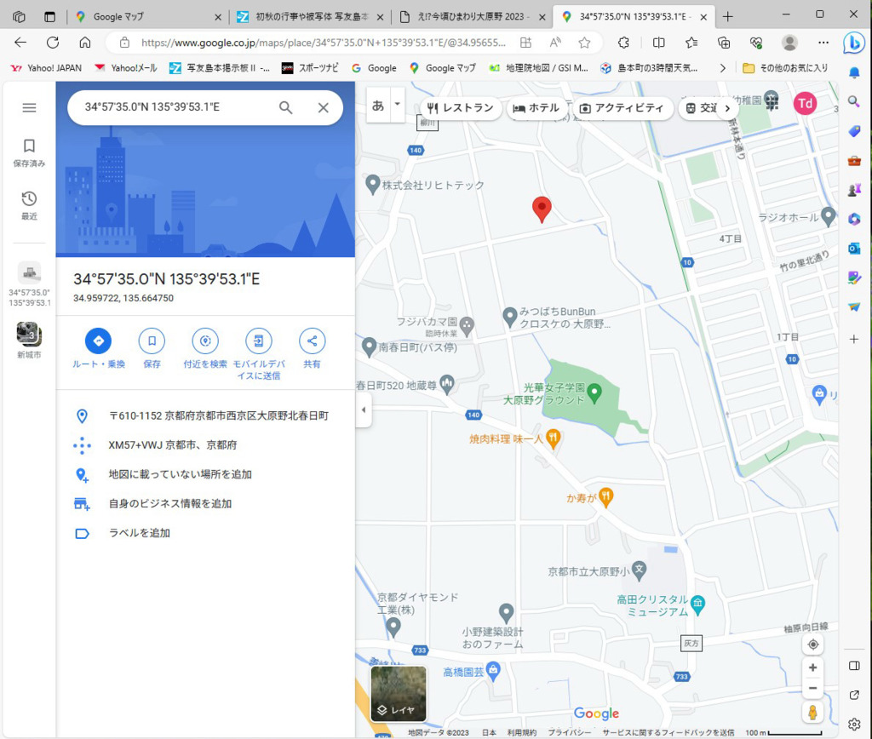The height and width of the screenshot is (739, 872).
Task: Open その他のお気に入り folder
Action: point(785,68)
